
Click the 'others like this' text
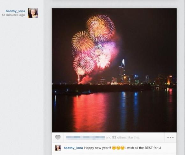tap(128, 138)
